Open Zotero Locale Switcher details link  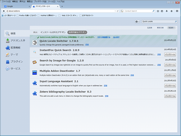107,96
